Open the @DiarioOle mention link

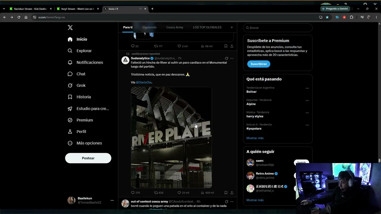[x=144, y=82]
